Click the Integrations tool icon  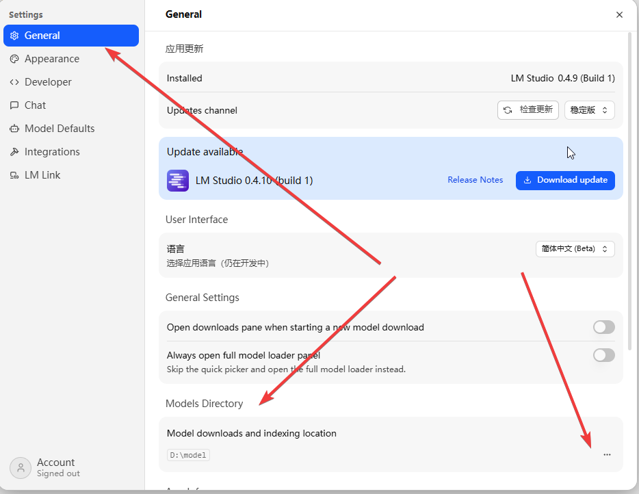14,152
